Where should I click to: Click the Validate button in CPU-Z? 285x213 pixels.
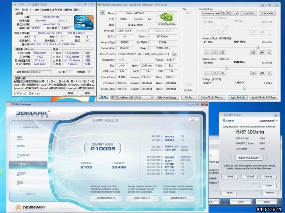(x=70, y=93)
